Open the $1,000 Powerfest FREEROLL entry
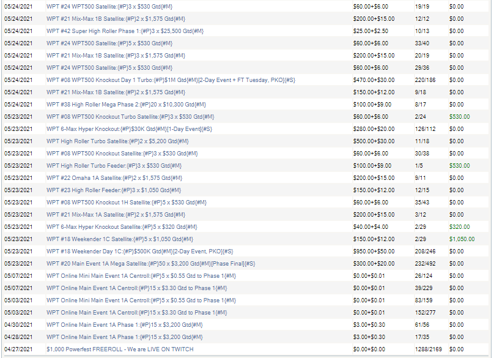 [120, 349]
